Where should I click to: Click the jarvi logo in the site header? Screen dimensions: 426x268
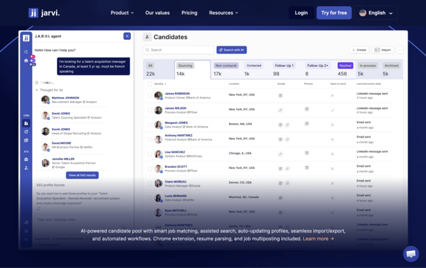pyautogui.click(x=44, y=13)
